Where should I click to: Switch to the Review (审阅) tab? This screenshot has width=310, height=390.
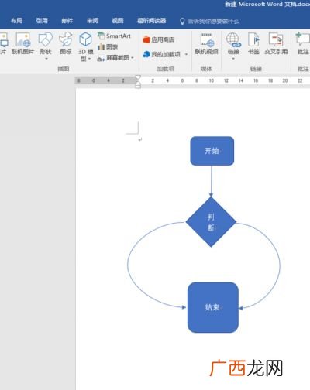click(92, 21)
